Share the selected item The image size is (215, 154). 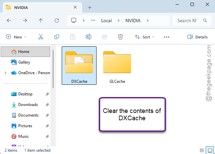105,37
